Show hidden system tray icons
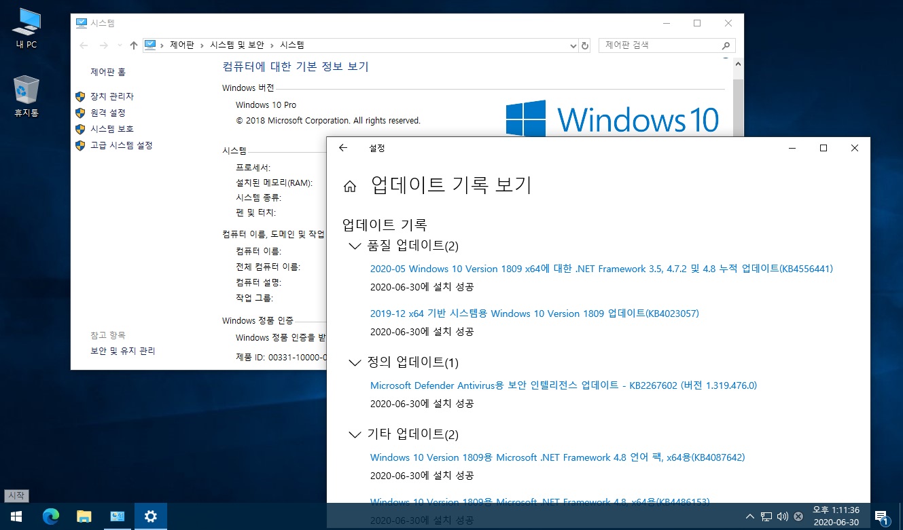Image resolution: width=903 pixels, height=530 pixels. [750, 516]
